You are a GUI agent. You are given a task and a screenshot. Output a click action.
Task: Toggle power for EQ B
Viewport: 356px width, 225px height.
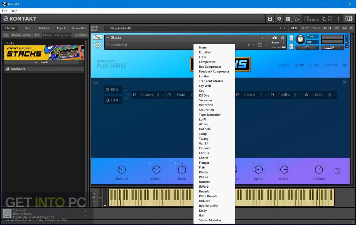point(107,100)
